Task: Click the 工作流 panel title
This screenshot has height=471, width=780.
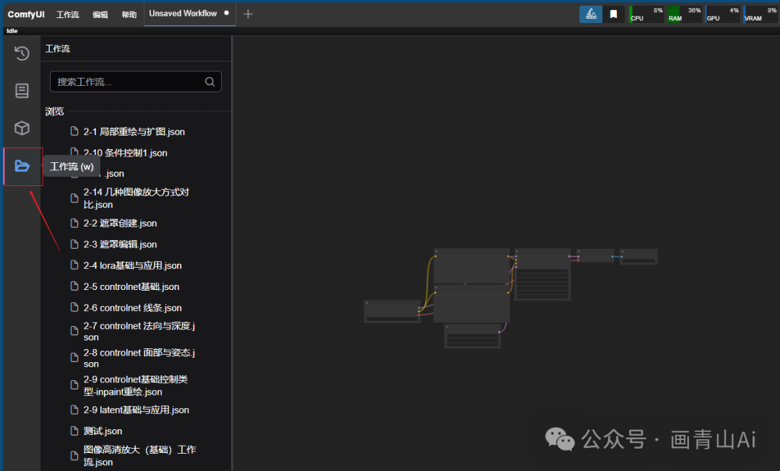Action: pyautogui.click(x=58, y=49)
